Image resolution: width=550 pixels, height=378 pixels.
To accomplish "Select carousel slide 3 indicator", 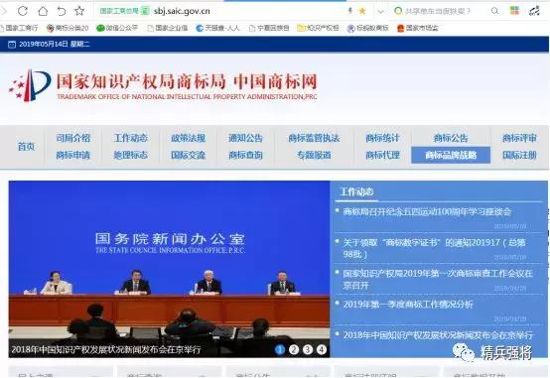I will coord(308,349).
